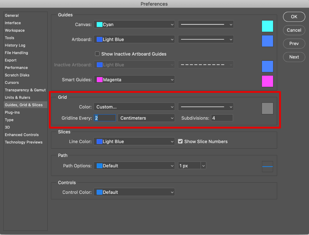Click the Cancel button
The width and height of the screenshot is (309, 235).
294,30
